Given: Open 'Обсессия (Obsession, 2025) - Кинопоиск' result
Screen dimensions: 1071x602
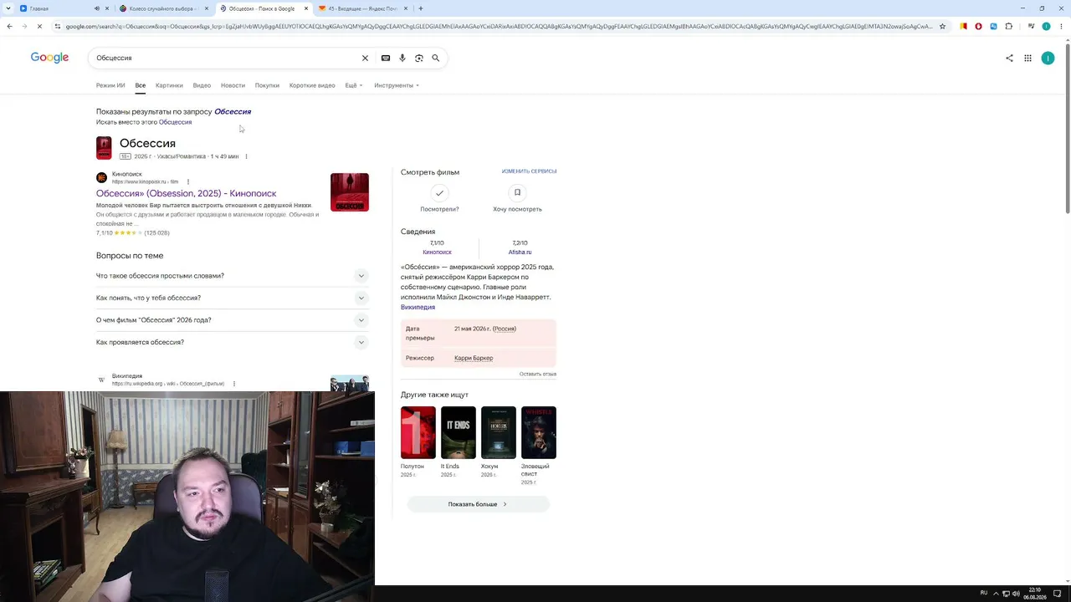Looking at the screenshot, I should point(186,193).
